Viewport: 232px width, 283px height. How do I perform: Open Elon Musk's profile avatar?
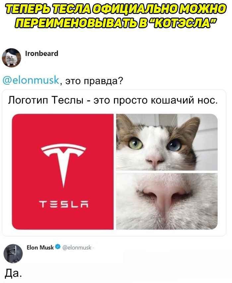[x=13, y=253]
